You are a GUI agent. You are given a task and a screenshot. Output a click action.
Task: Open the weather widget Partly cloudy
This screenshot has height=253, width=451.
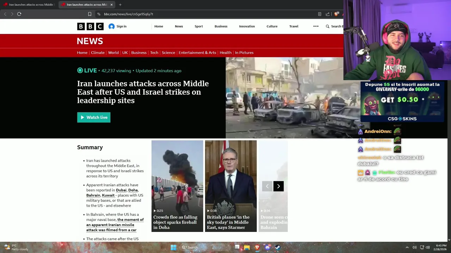pos(16,247)
